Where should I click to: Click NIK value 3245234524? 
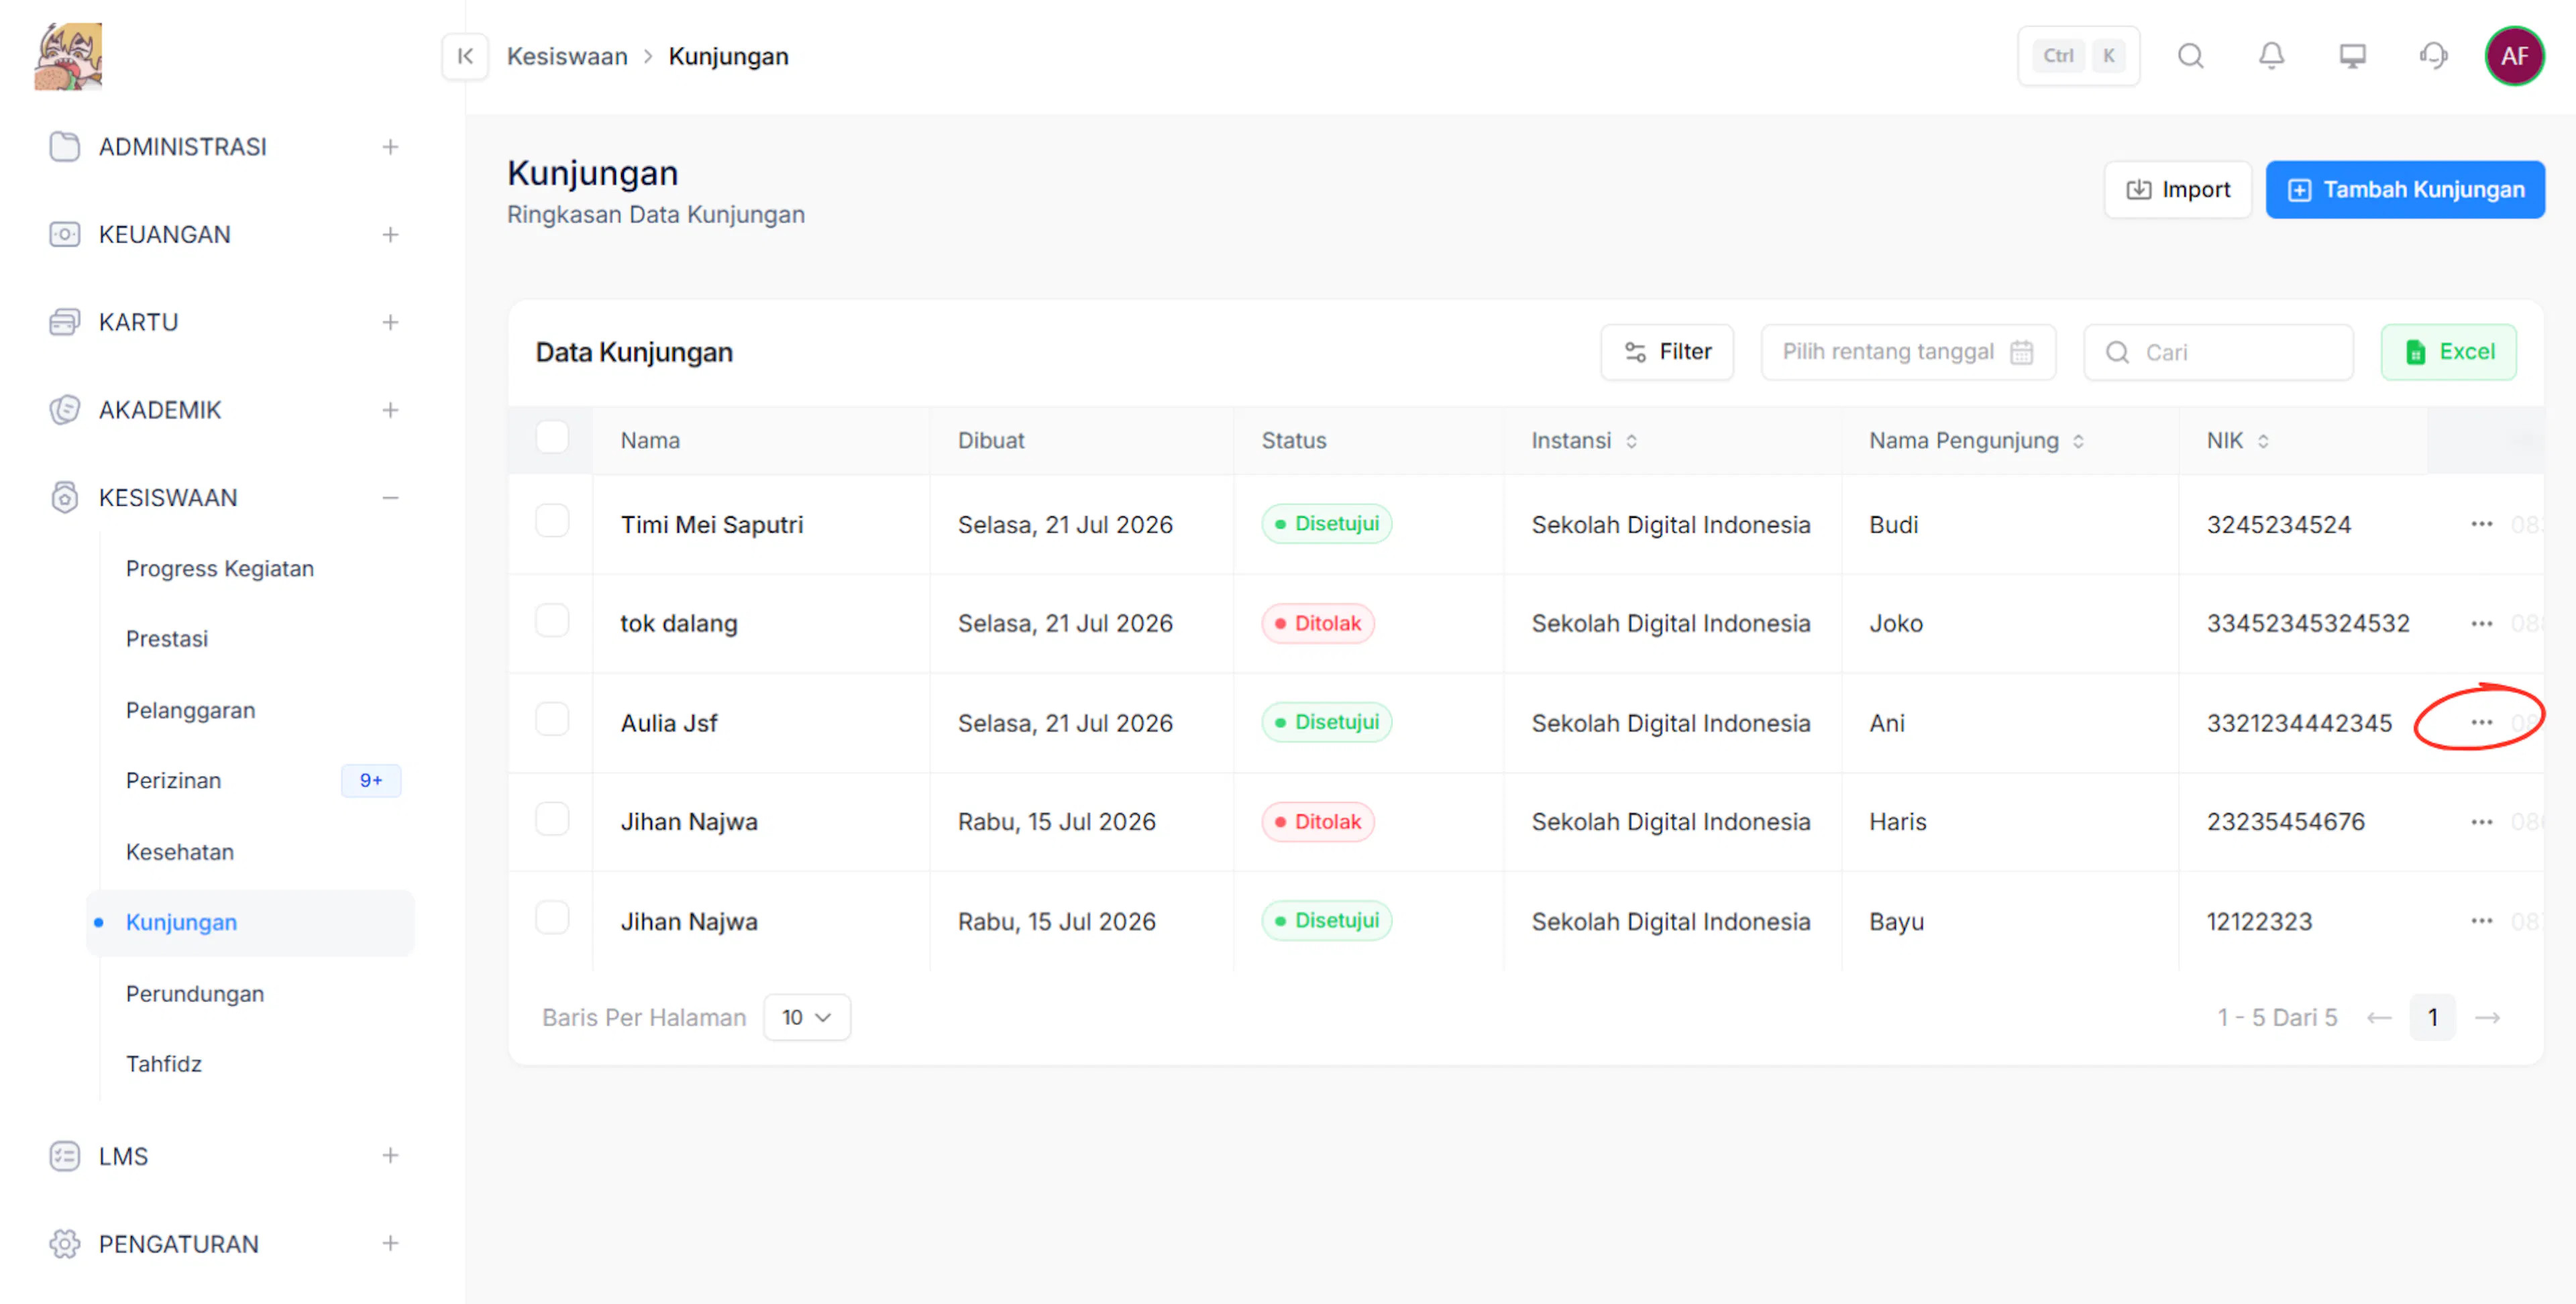[x=2278, y=525]
